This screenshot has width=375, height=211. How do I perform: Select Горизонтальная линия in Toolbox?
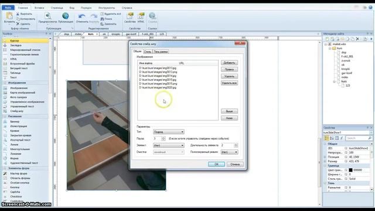[x=25, y=55]
